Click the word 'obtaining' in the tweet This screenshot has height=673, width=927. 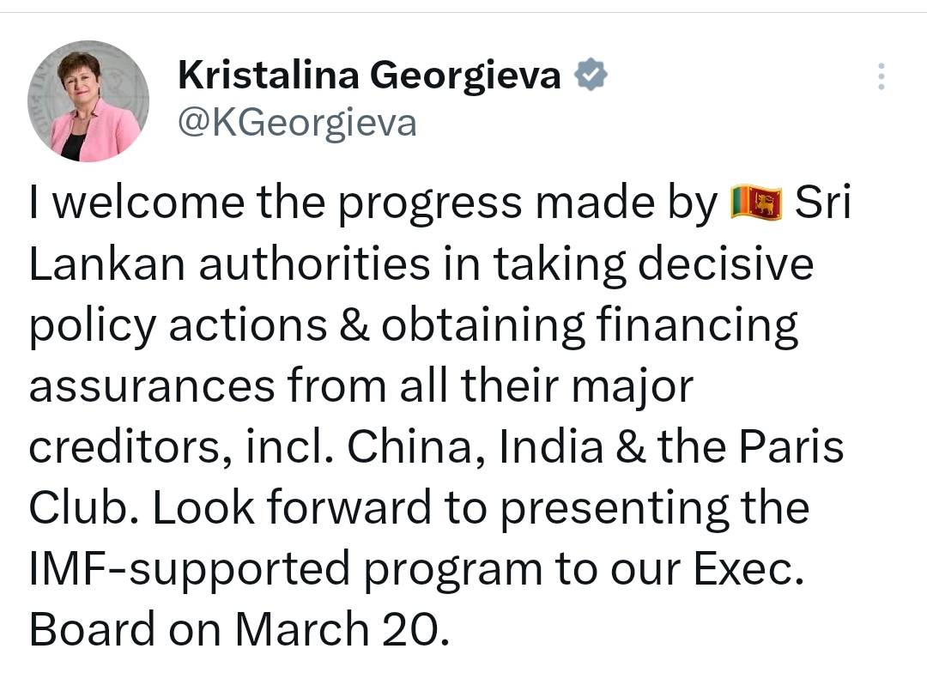pos(483,326)
